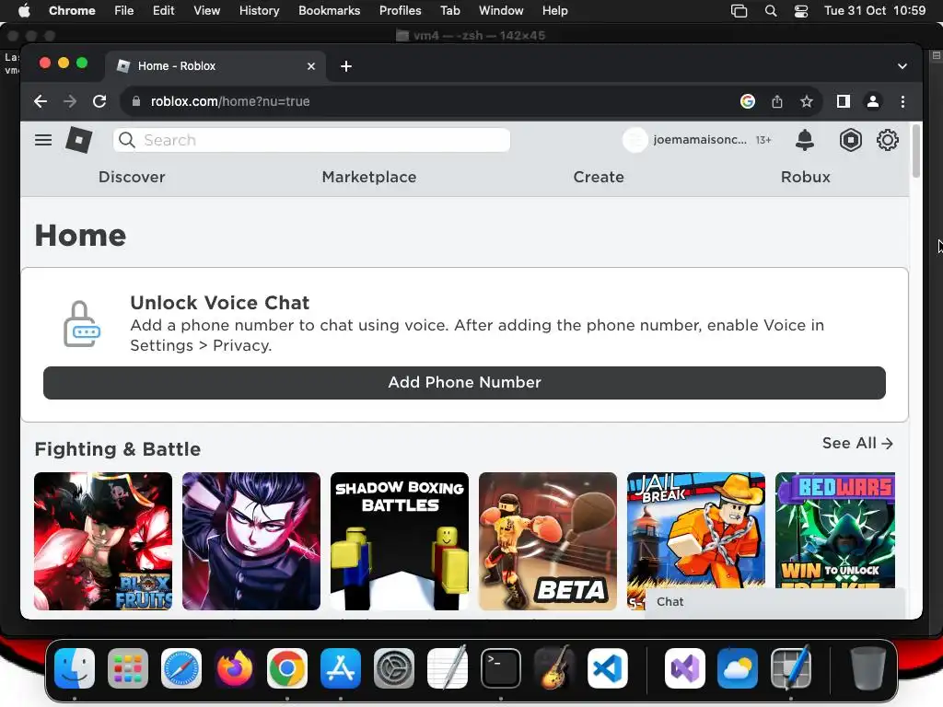Click Chrome's forward arrow

coord(70,101)
